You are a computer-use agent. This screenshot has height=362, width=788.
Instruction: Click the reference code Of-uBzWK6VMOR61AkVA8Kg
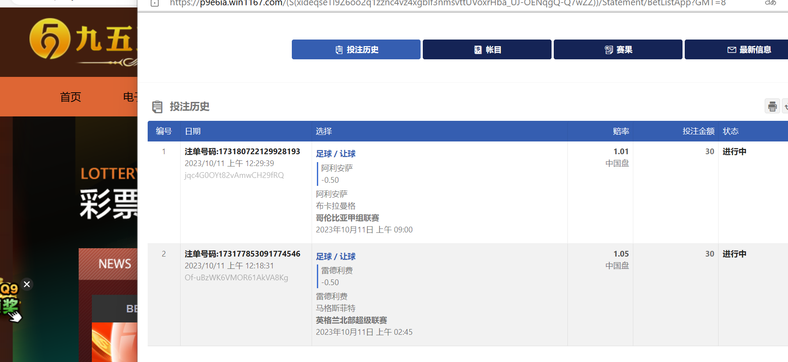click(x=236, y=278)
